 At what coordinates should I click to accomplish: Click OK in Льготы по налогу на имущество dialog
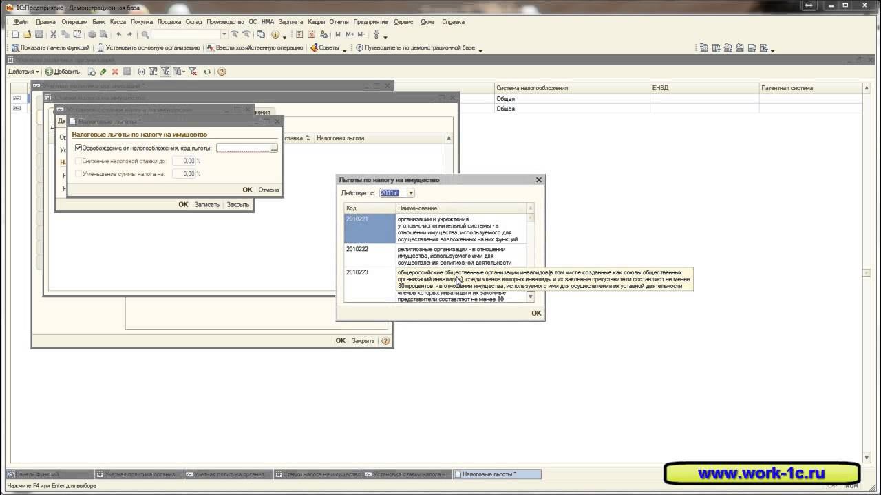click(x=536, y=313)
